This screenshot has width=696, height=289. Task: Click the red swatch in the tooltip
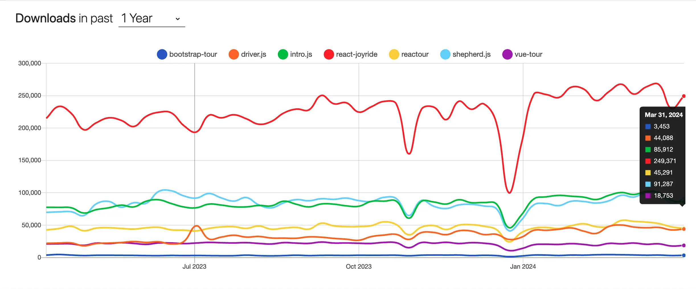point(648,161)
